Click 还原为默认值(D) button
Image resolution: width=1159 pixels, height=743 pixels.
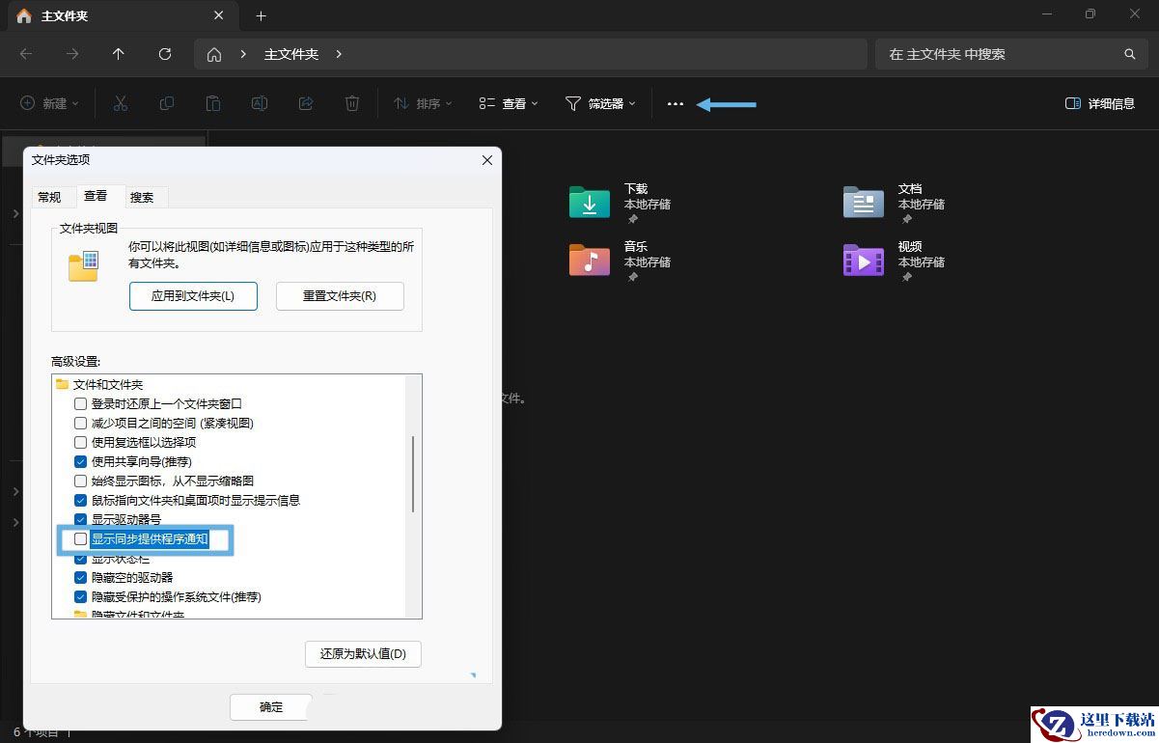pos(363,653)
